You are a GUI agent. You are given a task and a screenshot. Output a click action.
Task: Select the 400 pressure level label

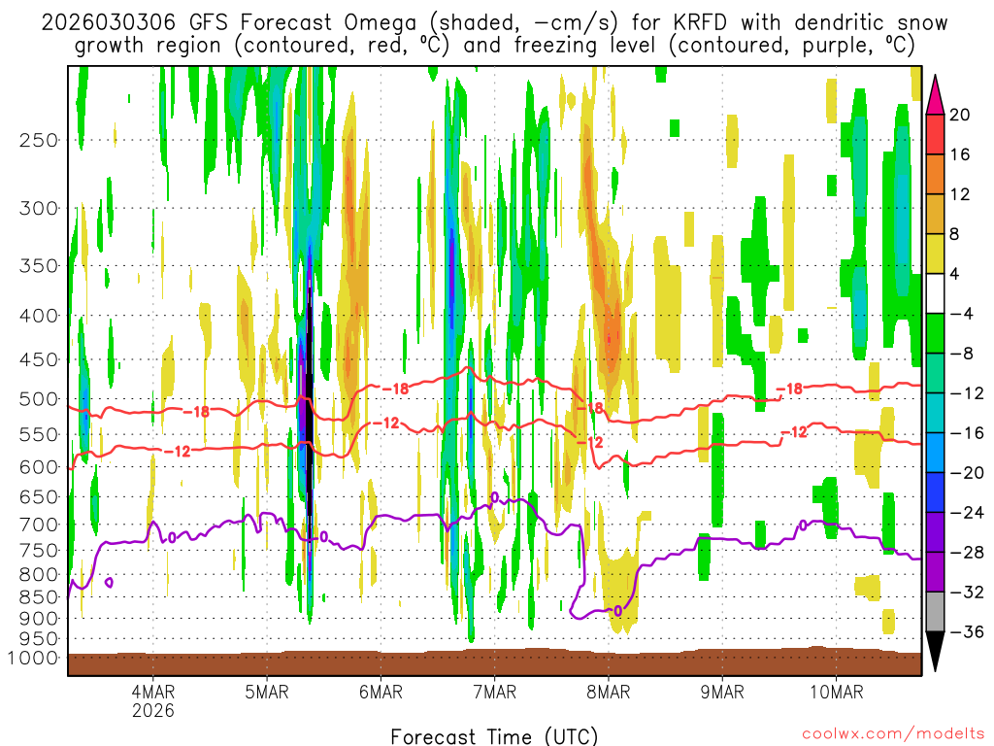tap(39, 316)
